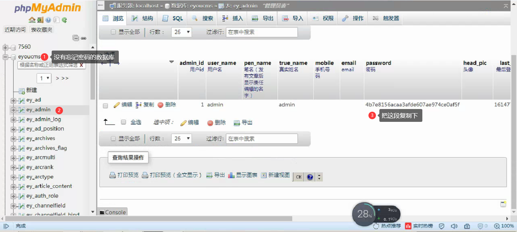
Task: Switch to the 浏览 tab
Action: (113, 18)
